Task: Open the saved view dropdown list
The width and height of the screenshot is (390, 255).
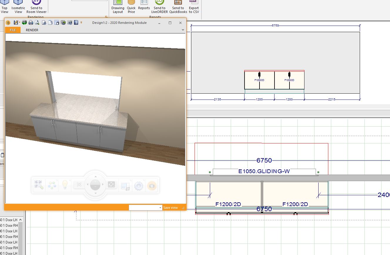Action: [160, 208]
